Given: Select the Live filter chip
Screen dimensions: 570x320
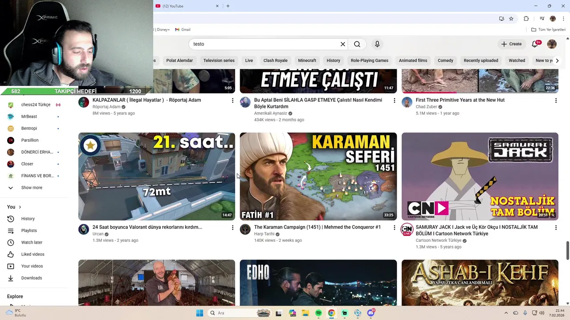Looking at the screenshot, I should (249, 60).
